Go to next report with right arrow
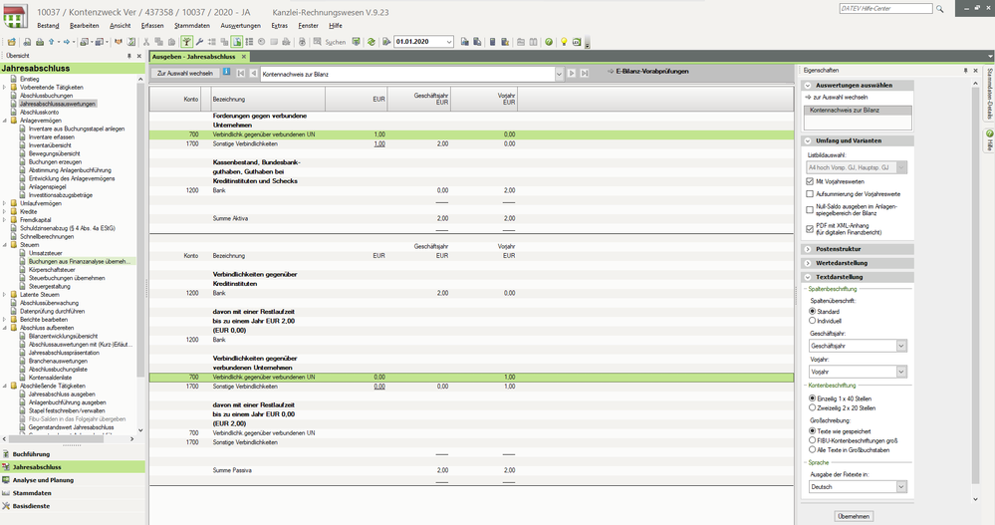The image size is (995, 525). pos(571,74)
